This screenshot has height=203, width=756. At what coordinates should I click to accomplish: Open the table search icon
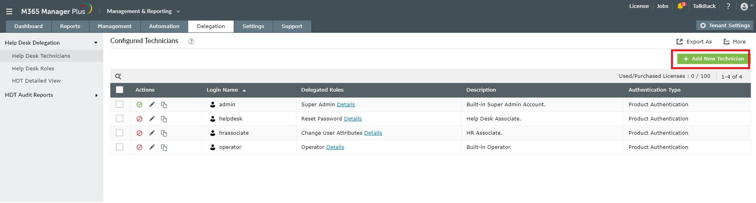point(118,76)
